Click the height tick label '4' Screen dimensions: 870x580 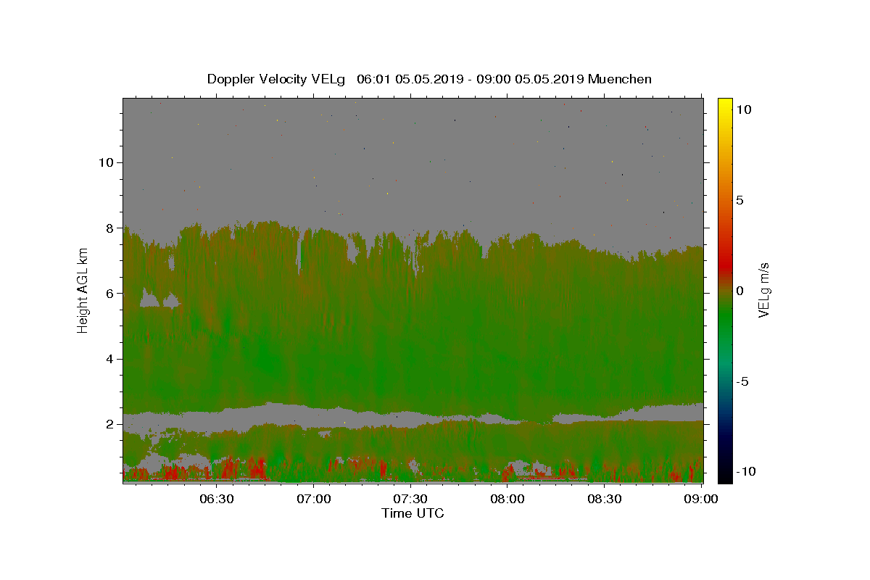[x=109, y=359]
